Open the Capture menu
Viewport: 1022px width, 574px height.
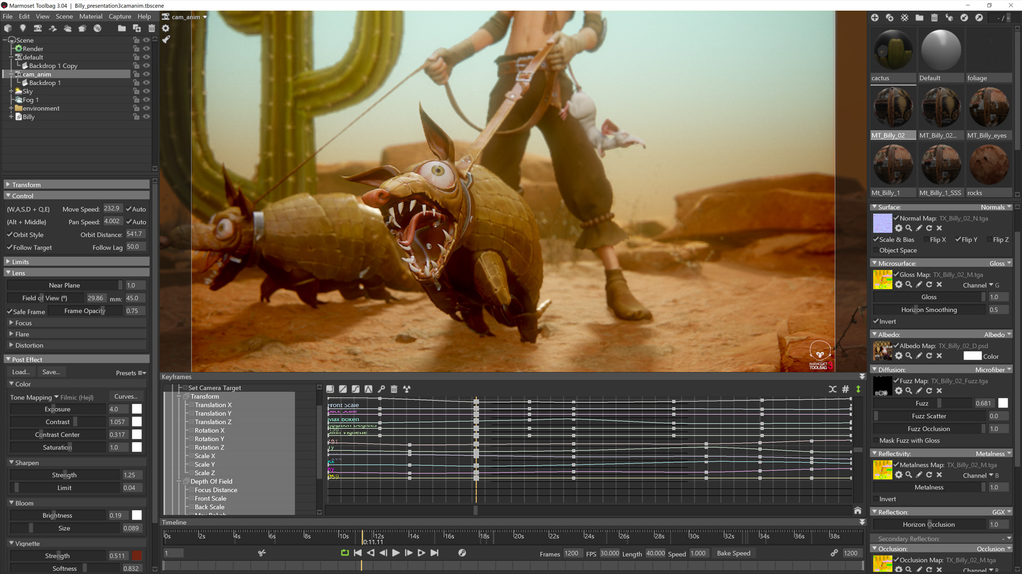point(120,16)
